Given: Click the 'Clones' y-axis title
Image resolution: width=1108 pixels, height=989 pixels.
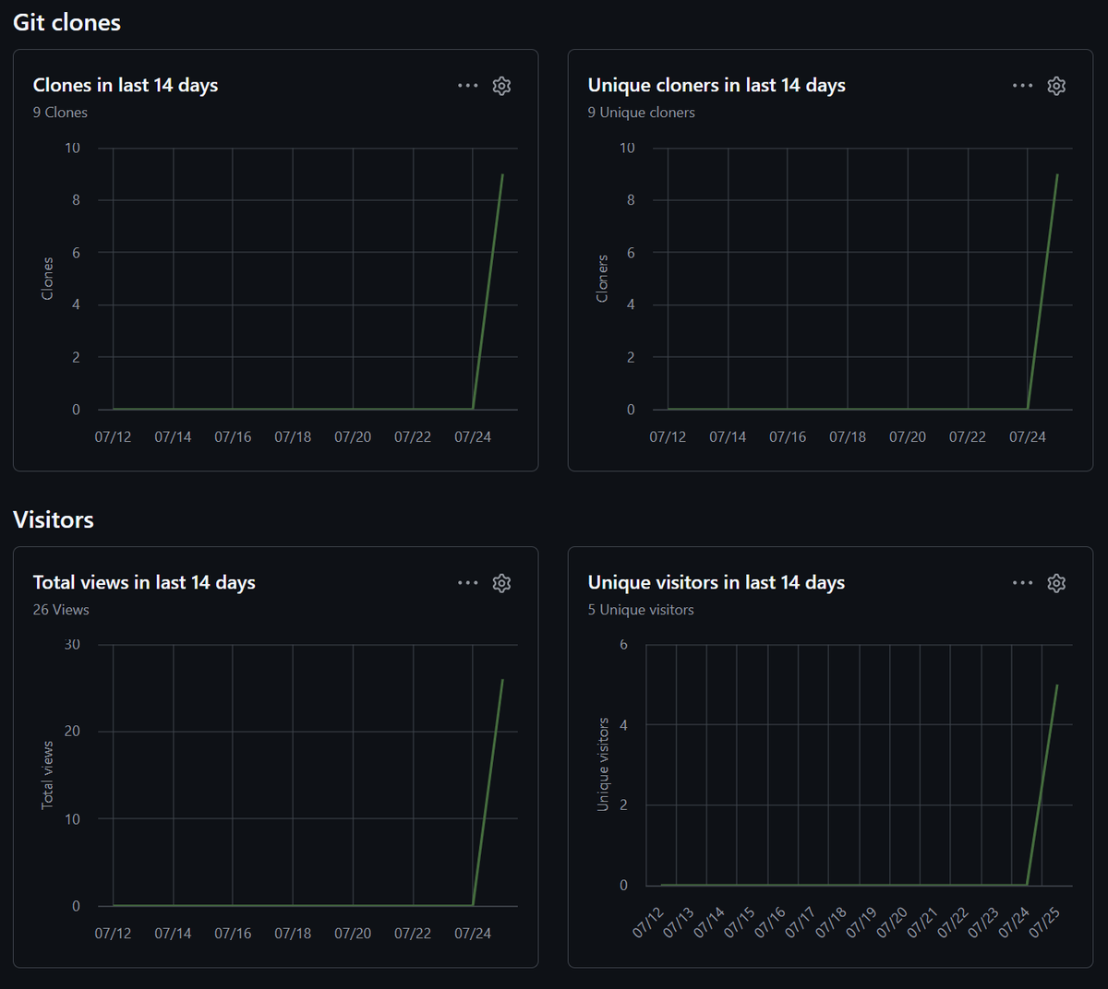Looking at the screenshot, I should pos(47,279).
